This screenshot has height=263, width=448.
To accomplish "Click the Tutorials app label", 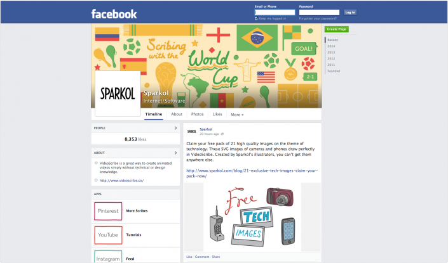I will (x=133, y=235).
